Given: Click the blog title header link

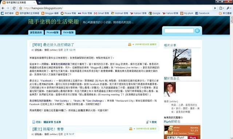Looking at the screenshot, I should [x=54, y=22].
